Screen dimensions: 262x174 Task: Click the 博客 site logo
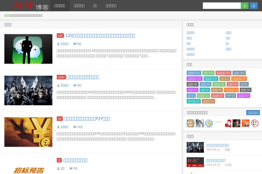(x=31, y=6)
